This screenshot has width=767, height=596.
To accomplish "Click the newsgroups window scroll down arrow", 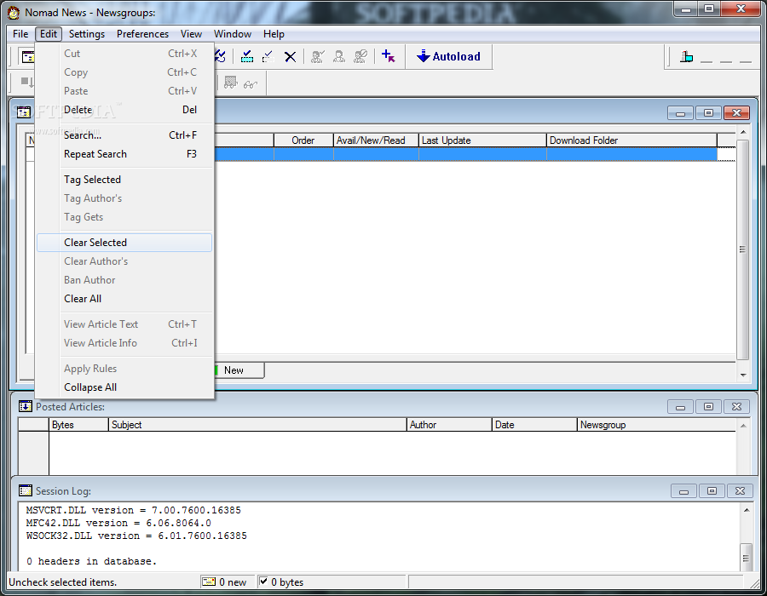I will 743,375.
